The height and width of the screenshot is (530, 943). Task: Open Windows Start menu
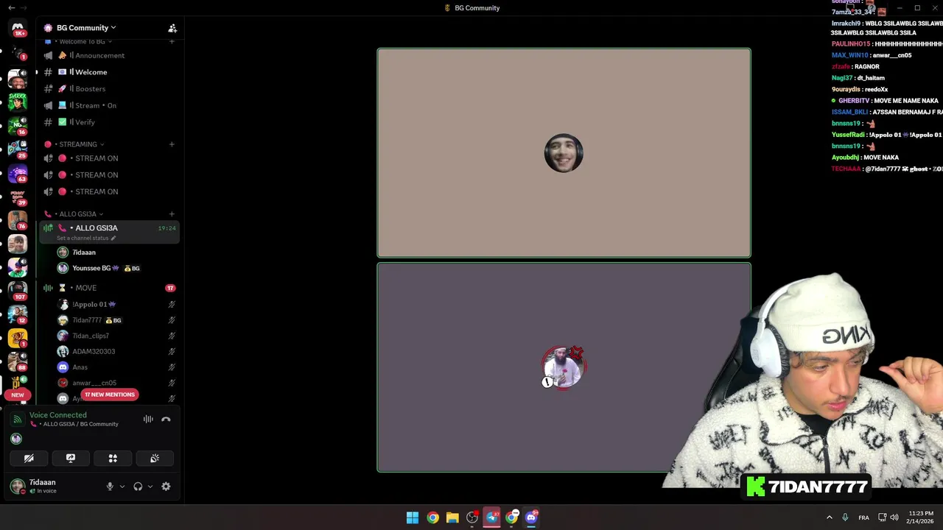[x=413, y=517]
